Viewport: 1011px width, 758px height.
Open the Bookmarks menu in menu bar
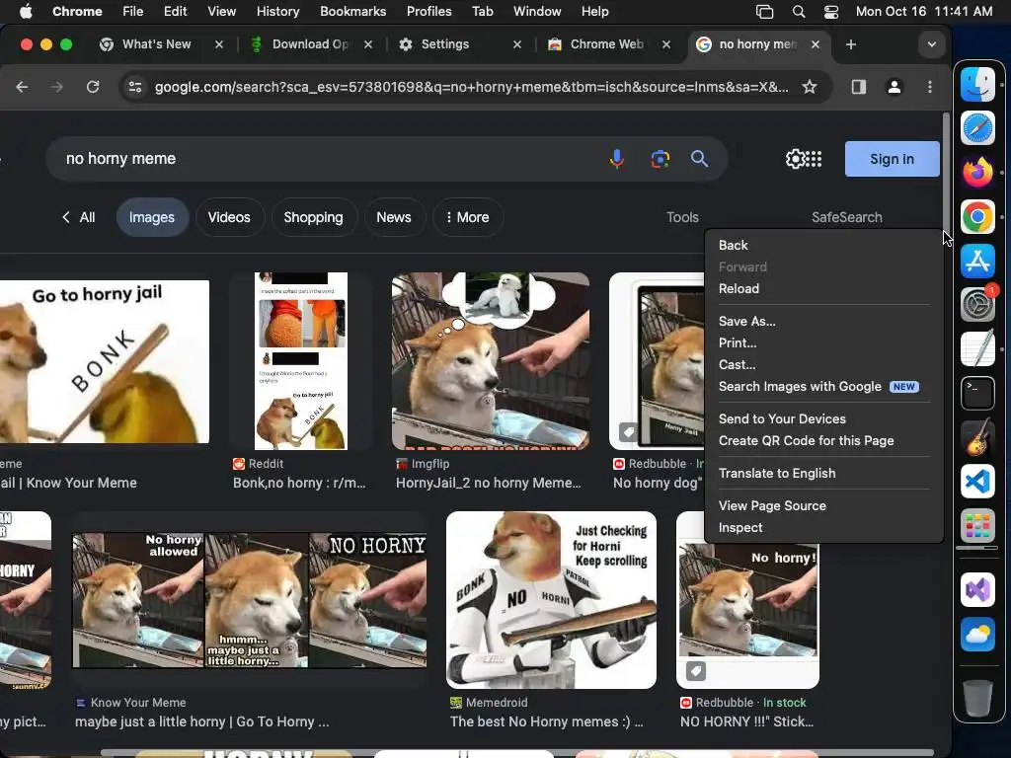352,12
